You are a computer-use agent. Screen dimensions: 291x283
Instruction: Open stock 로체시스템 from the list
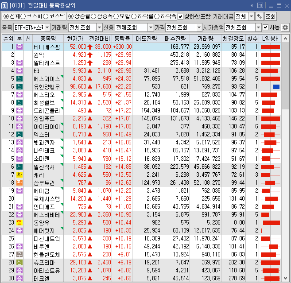pos(47,199)
